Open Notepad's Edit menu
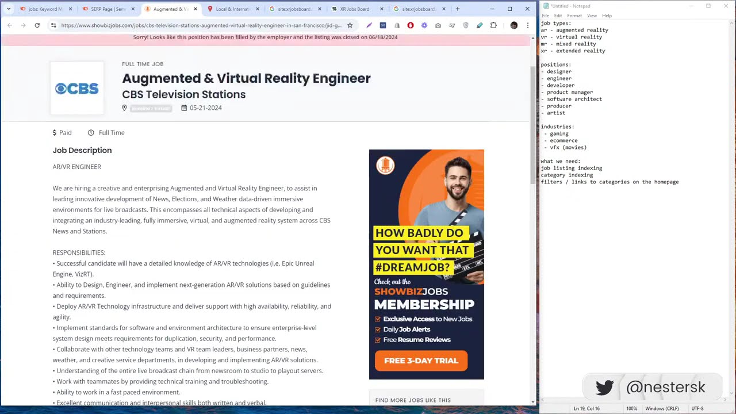 [x=558, y=16]
